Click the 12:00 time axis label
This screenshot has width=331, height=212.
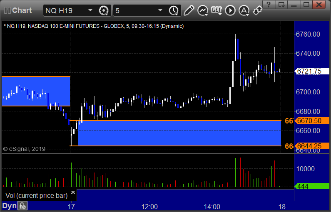click(x=149, y=207)
